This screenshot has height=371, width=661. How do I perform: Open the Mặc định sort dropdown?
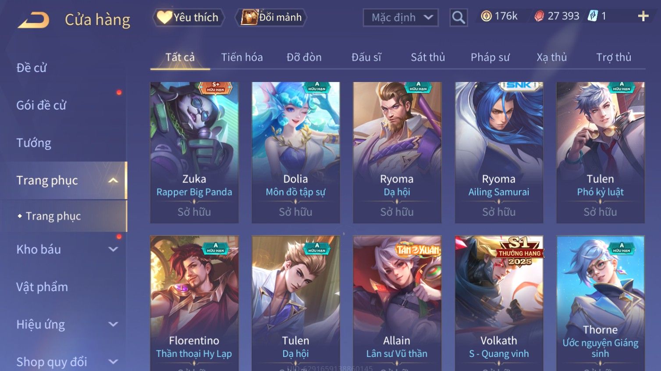[401, 18]
